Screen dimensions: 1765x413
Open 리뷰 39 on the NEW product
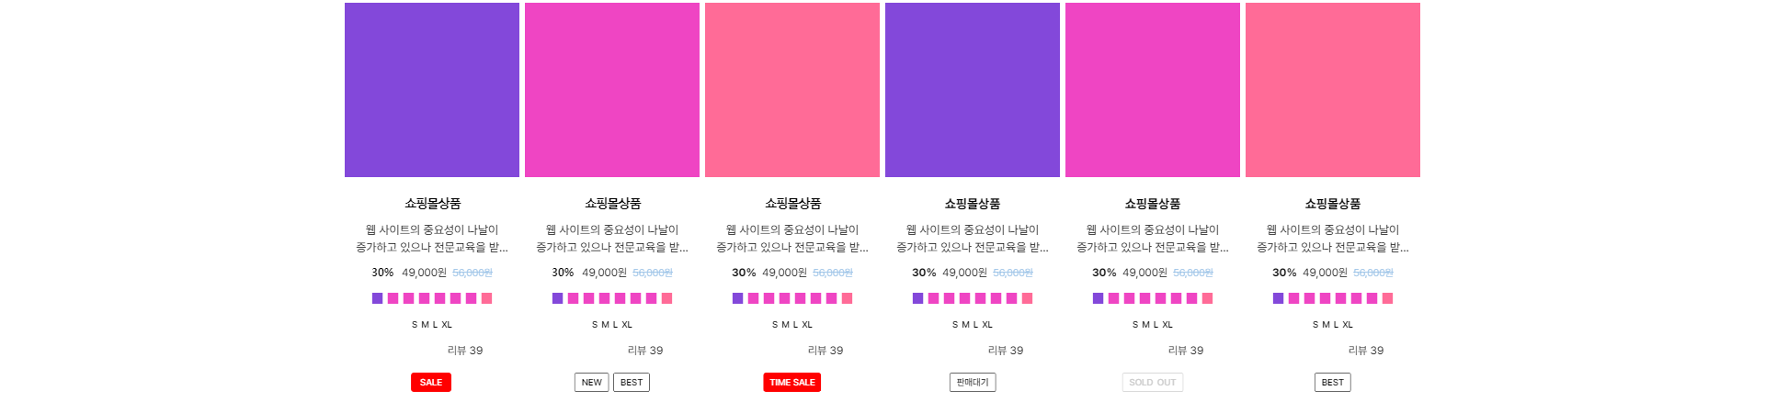645,351
